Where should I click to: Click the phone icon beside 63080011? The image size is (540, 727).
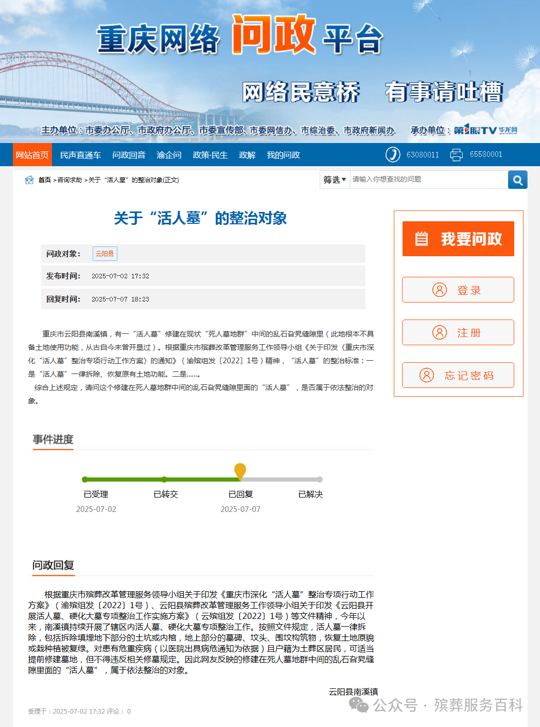coord(393,154)
